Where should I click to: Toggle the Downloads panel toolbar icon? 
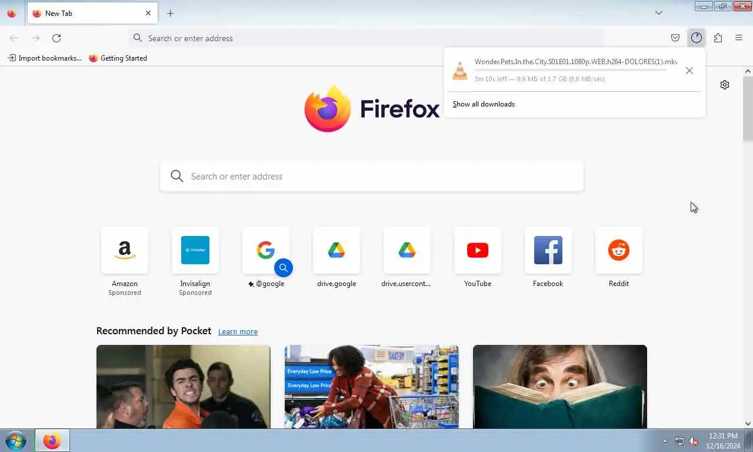[697, 38]
